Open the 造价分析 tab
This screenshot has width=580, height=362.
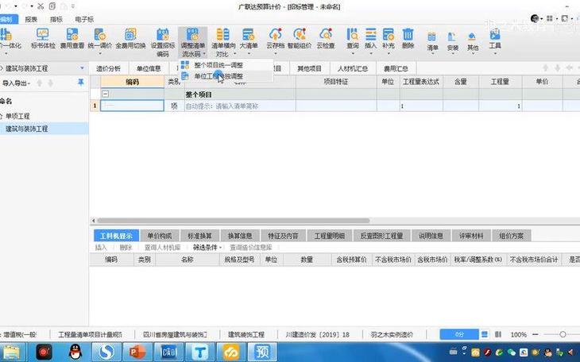[x=109, y=68]
